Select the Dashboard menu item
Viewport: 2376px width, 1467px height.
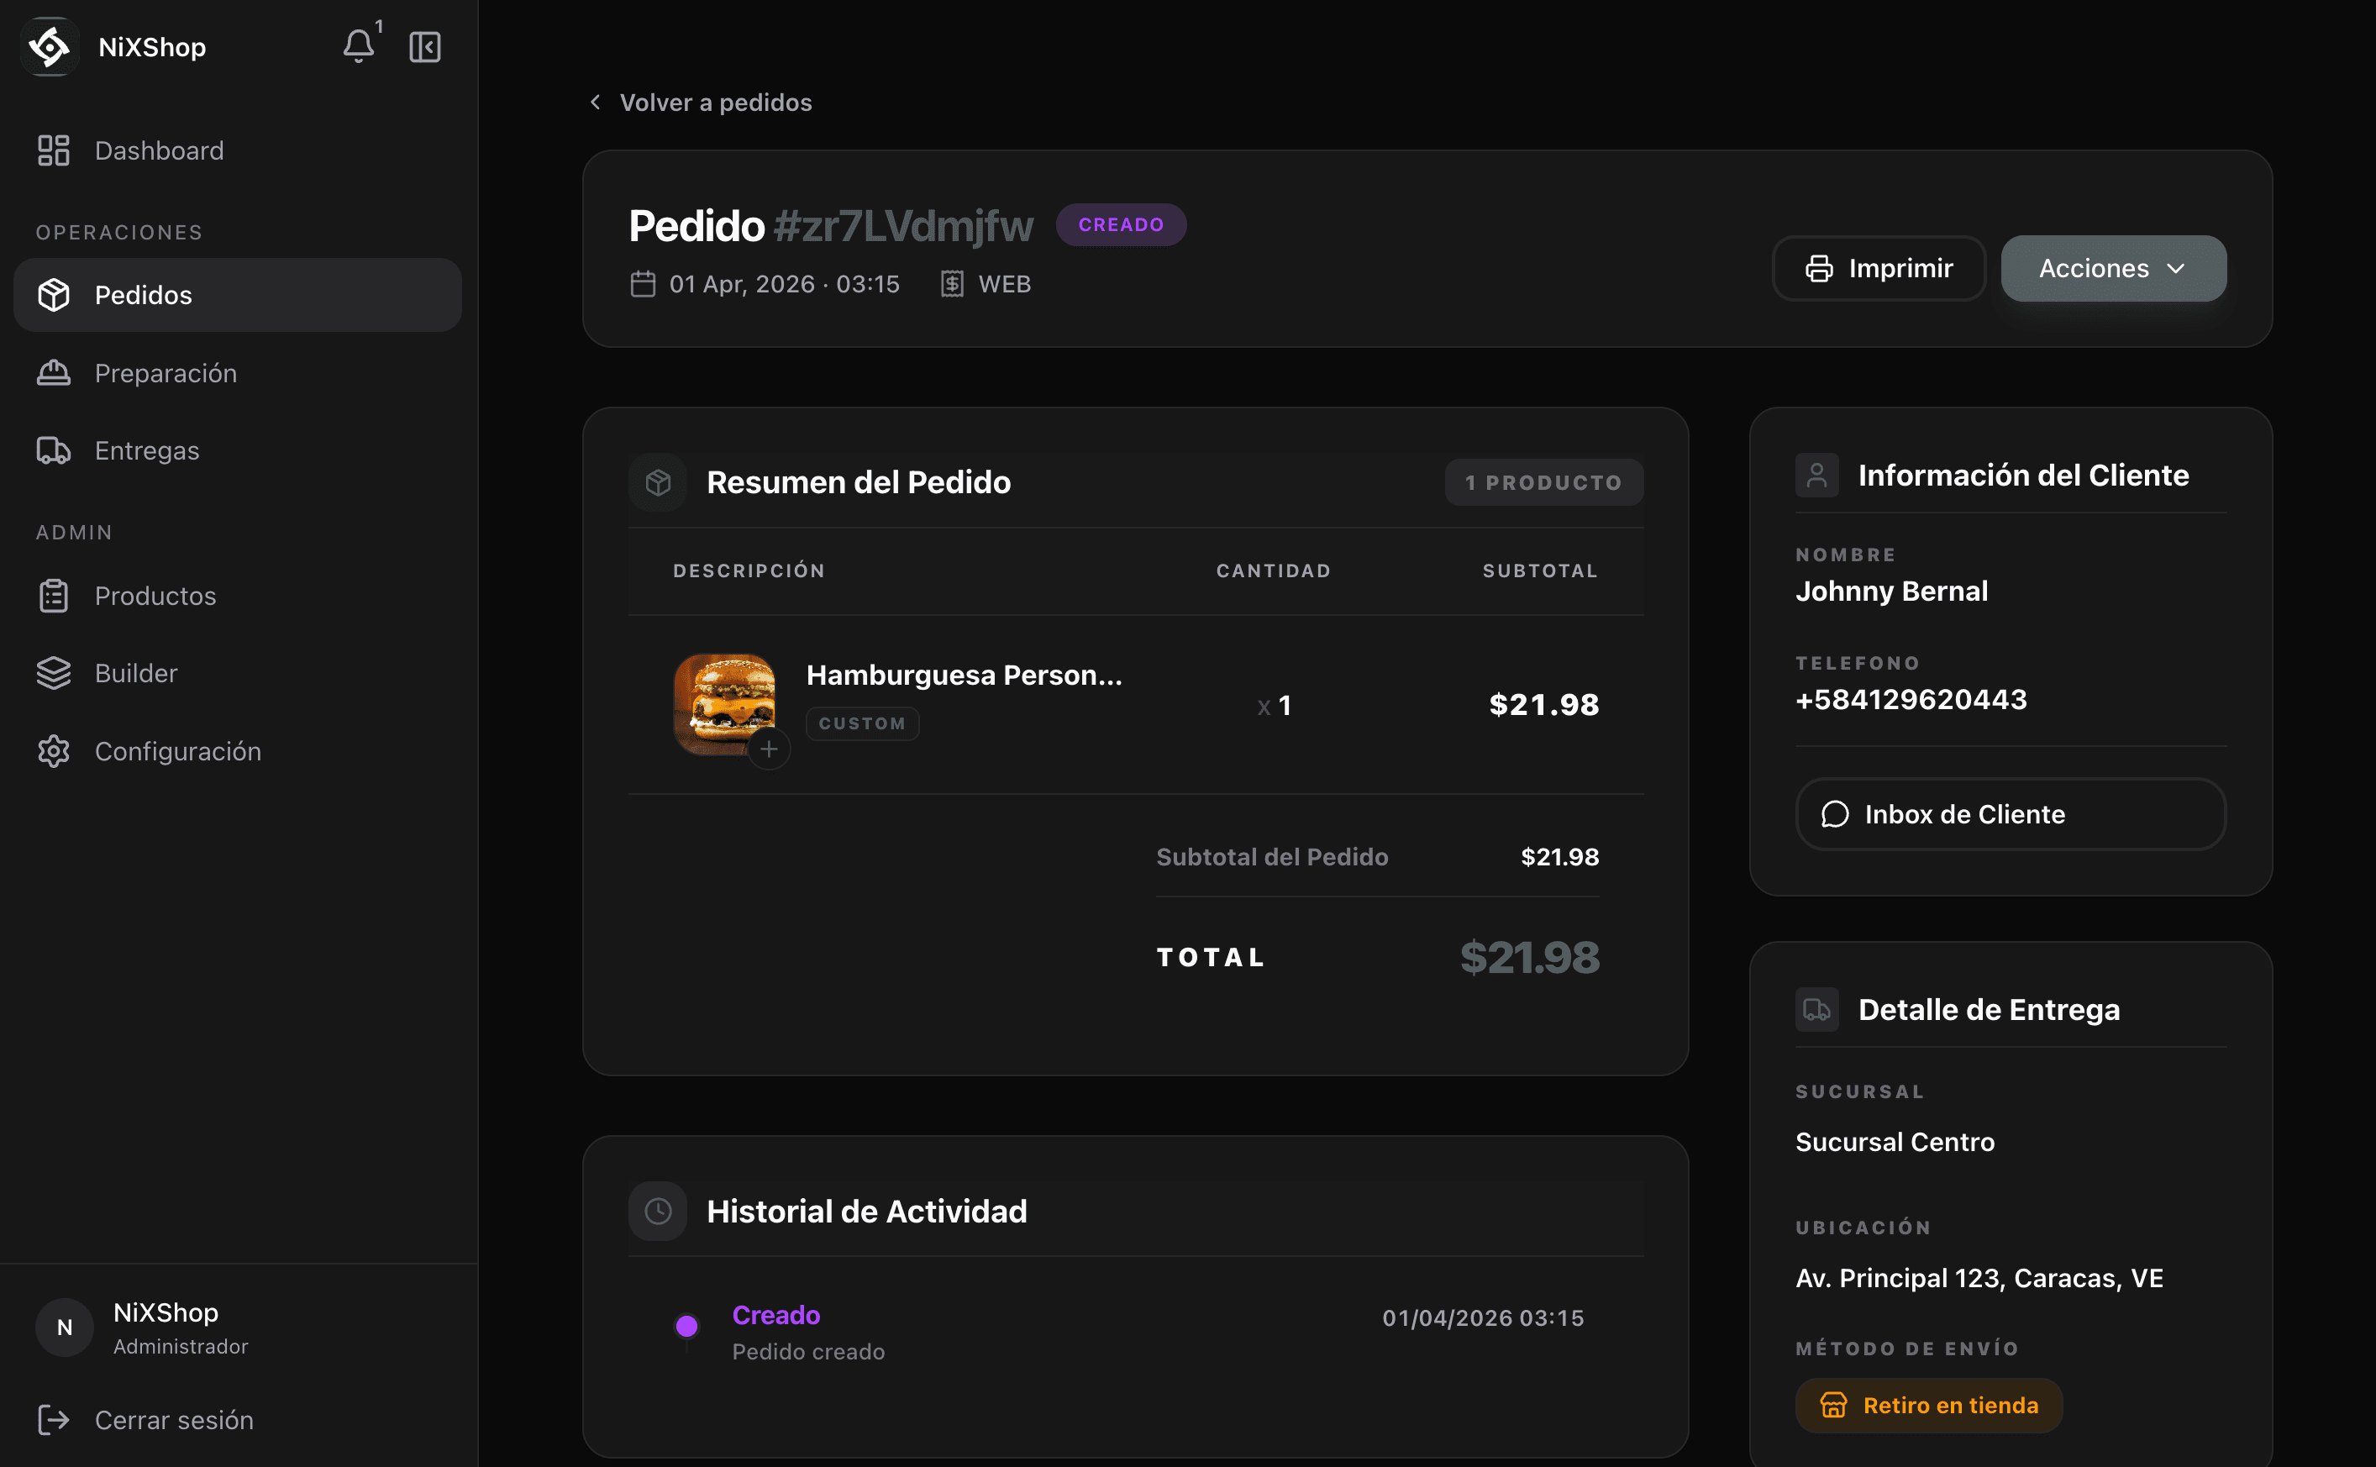(159, 150)
